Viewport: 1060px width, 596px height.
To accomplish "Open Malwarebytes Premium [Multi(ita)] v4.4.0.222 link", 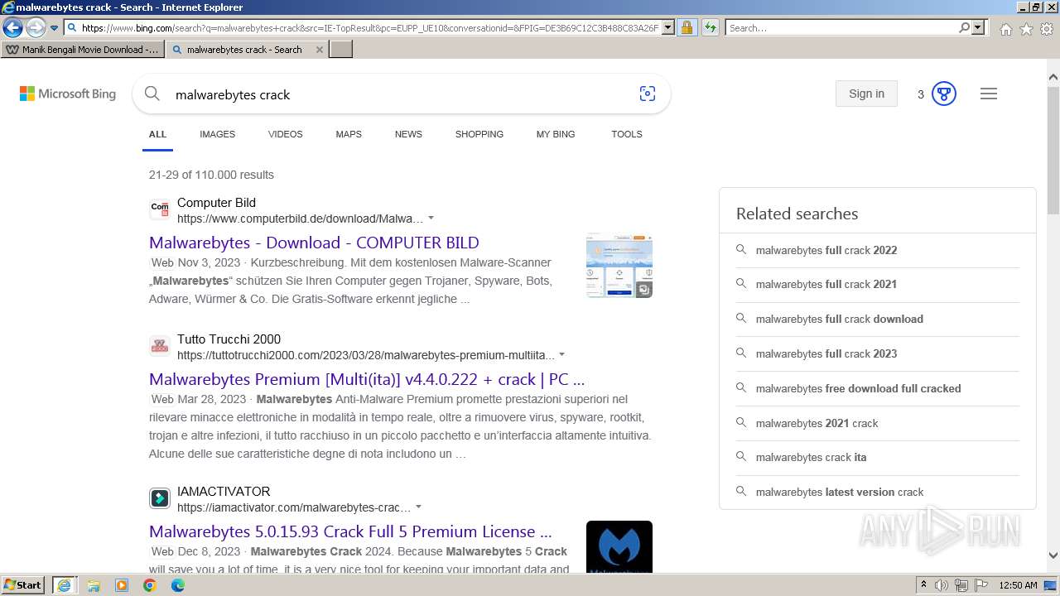I will [367, 379].
